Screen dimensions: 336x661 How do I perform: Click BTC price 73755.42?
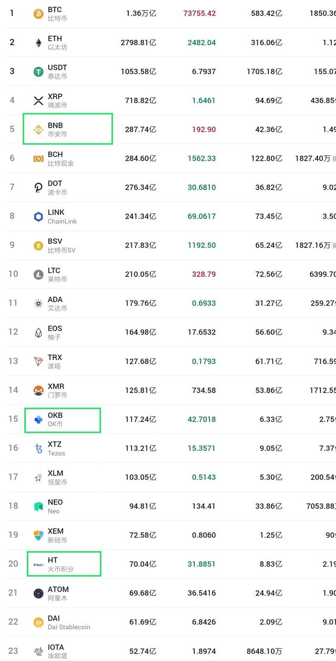(x=199, y=14)
